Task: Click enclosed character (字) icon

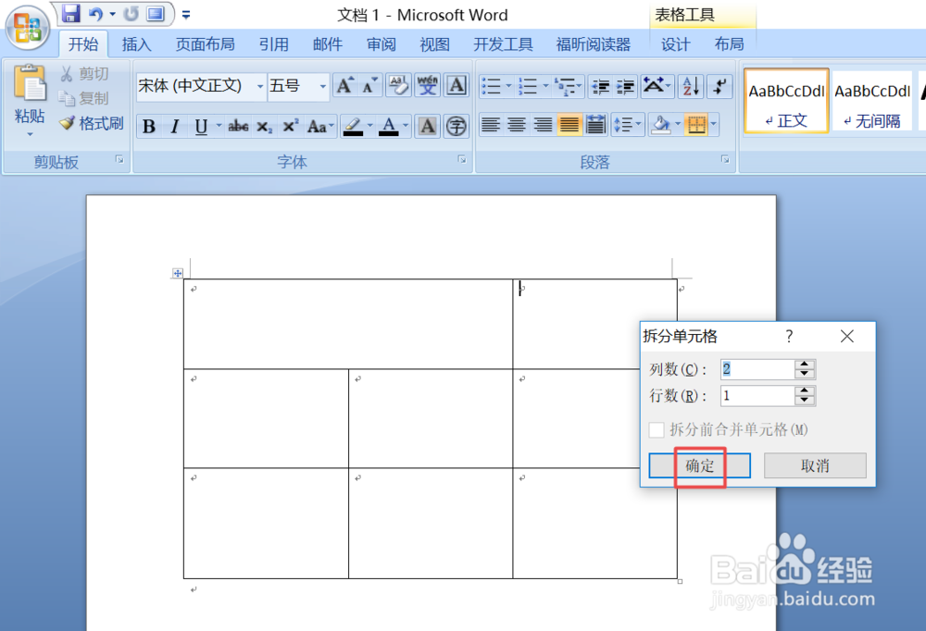Action: click(457, 126)
